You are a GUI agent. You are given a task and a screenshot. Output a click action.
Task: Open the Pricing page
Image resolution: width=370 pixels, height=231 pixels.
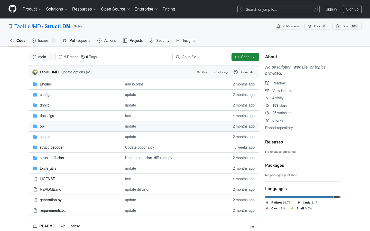[x=169, y=9]
